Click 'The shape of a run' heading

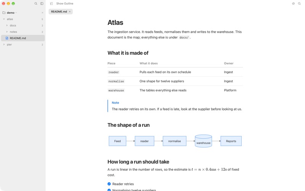click(128, 125)
